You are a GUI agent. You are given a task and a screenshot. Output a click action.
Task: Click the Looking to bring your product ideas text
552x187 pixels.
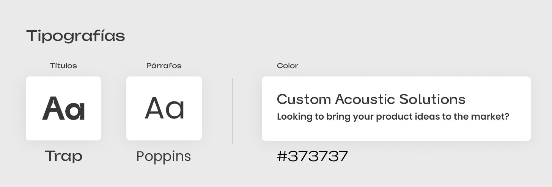coord(393,117)
